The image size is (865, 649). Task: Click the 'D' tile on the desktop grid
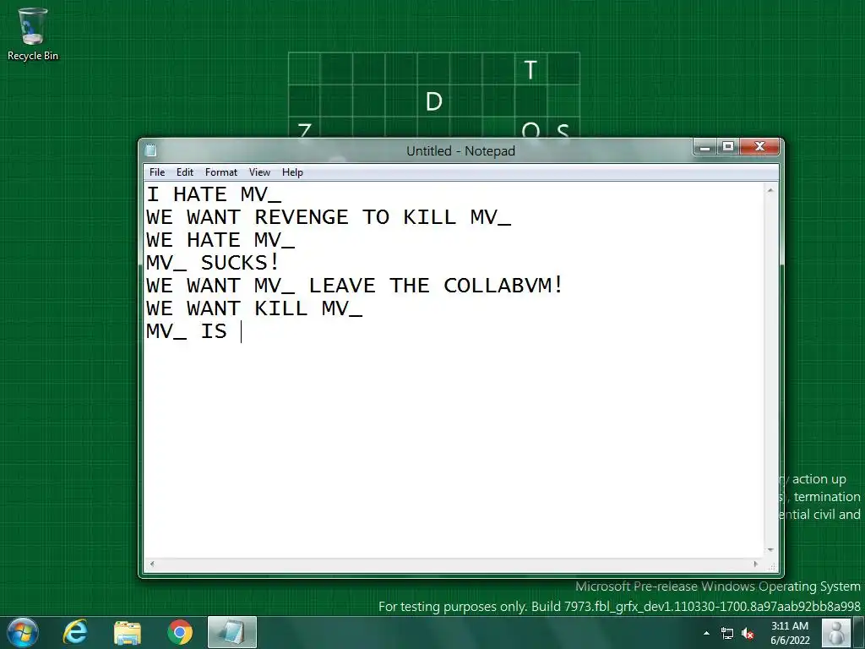433,101
